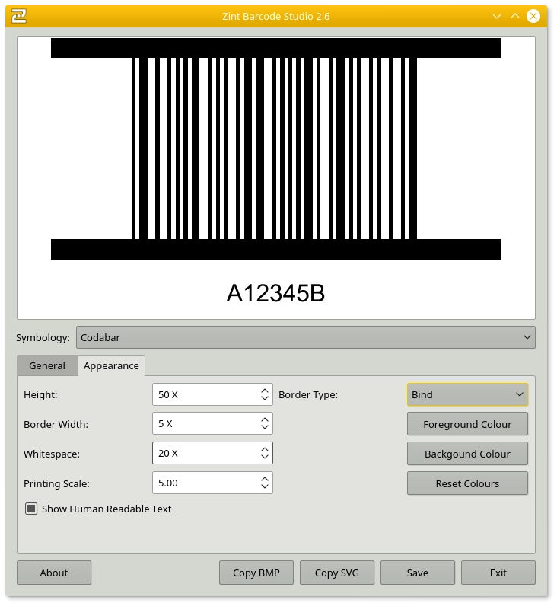Raise Whitespace value with up arrow
Viewport: 557px width, 606px height.
point(264,449)
